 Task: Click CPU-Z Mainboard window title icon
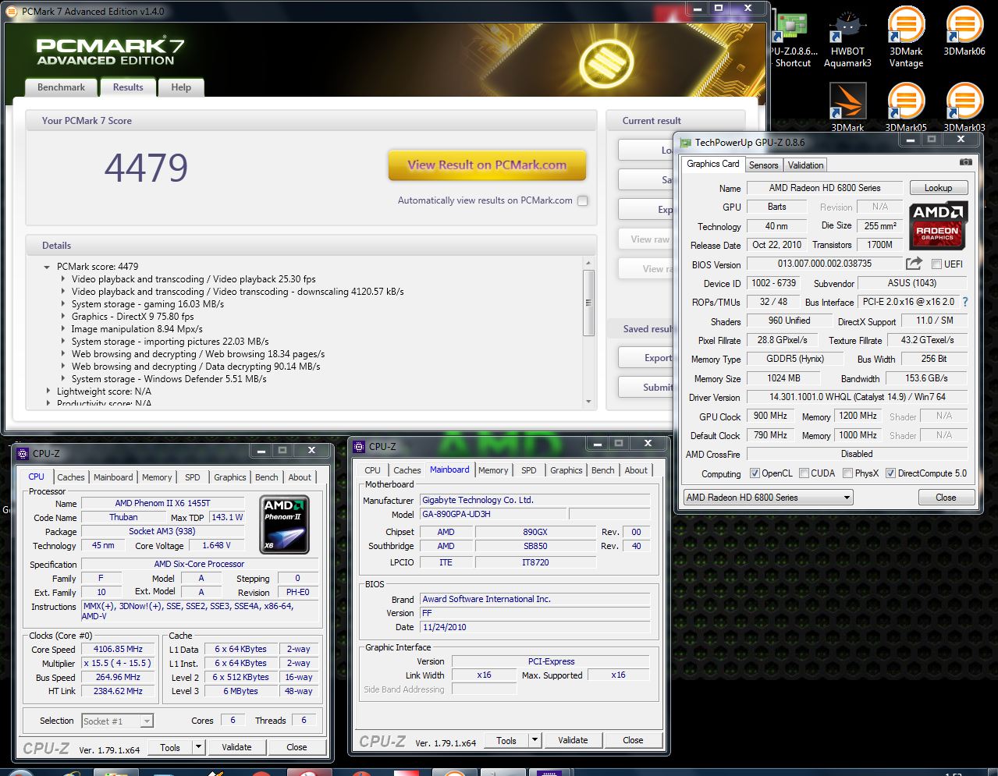tap(359, 447)
